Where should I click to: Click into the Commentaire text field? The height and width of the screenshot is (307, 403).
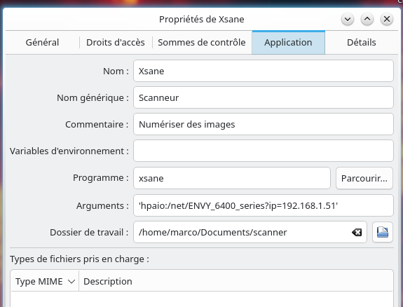264,124
